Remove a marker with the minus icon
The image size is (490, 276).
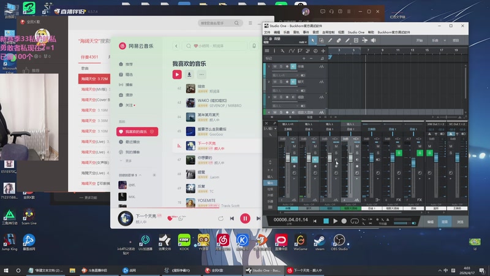point(311,58)
